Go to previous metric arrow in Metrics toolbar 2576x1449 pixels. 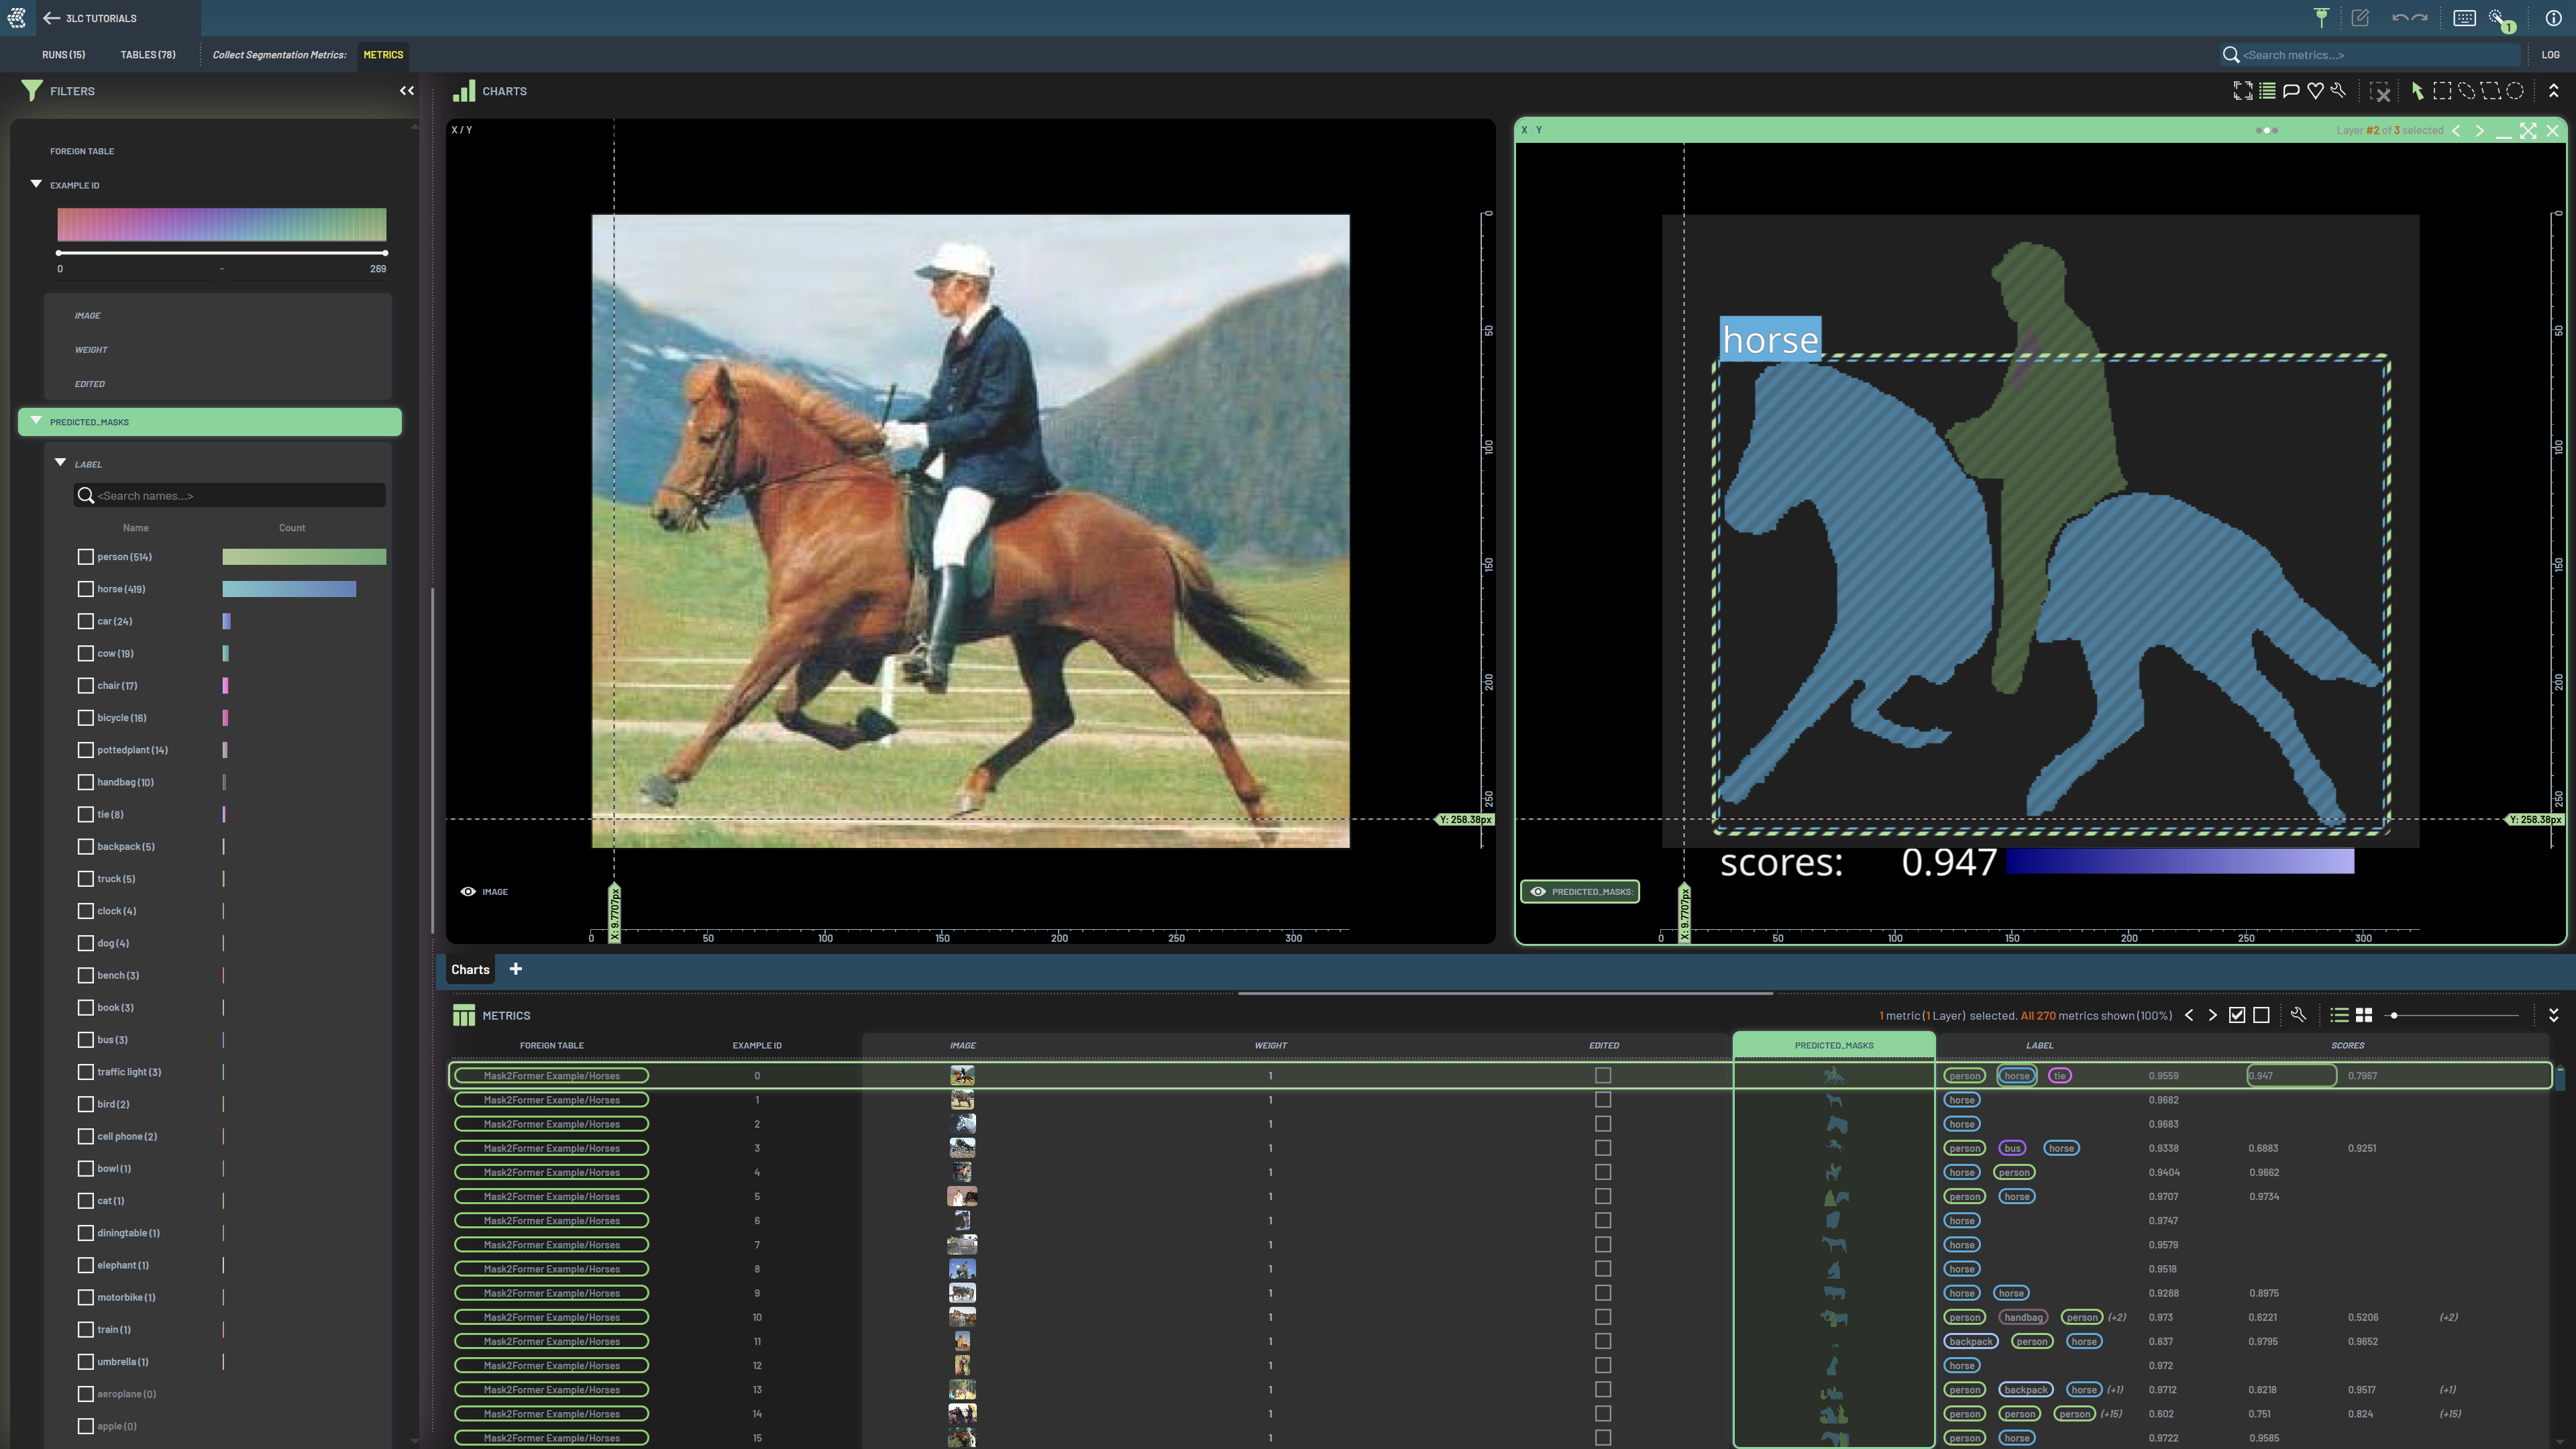click(2189, 1015)
